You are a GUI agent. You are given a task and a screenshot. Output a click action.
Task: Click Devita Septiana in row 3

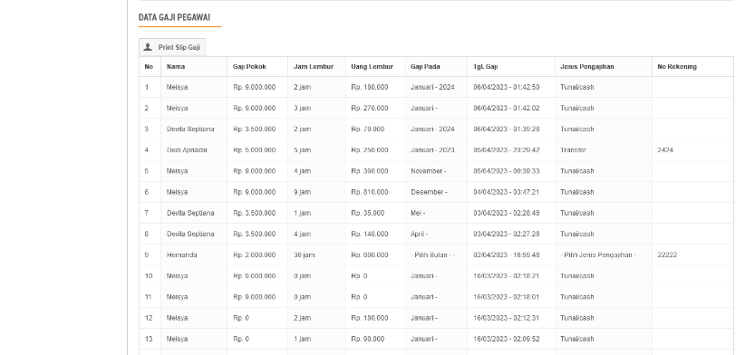pyautogui.click(x=190, y=130)
